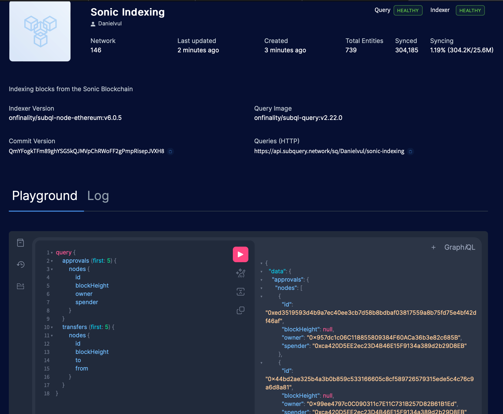The width and height of the screenshot is (503, 414).
Task: Click the Query HEALTHY status badge
Action: coord(408,10)
